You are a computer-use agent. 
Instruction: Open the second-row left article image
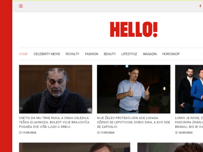[74, 147]
